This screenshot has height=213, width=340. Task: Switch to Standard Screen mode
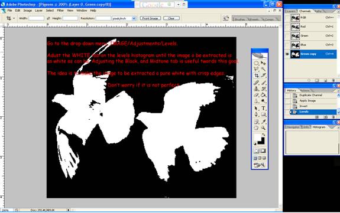(255, 158)
